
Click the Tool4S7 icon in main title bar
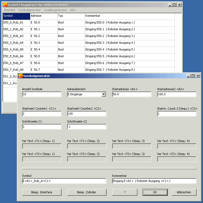(5, 5)
